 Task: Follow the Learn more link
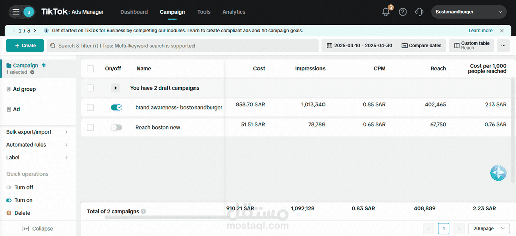tap(480, 31)
